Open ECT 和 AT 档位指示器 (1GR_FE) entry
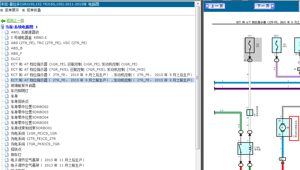Screen dimensions: 300x170 click(74, 64)
